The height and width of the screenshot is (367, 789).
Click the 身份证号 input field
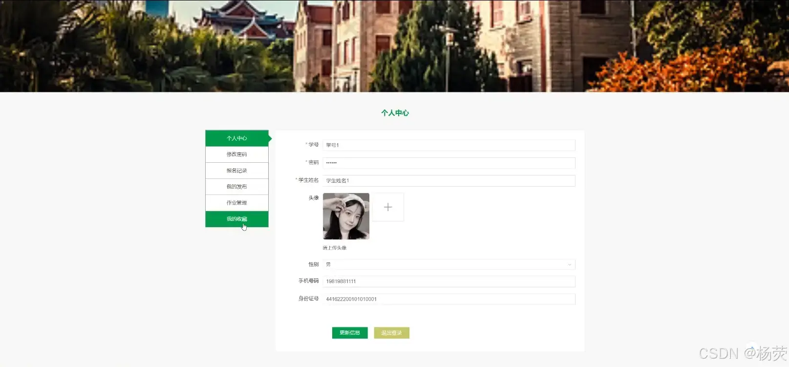[448, 299]
